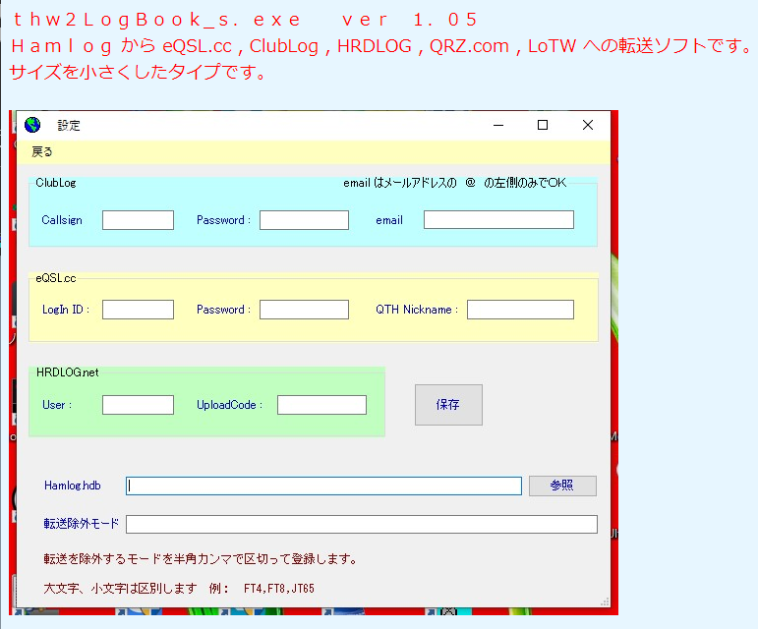Focus the ClubLog Password field
Image resolution: width=758 pixels, height=629 pixels.
(x=304, y=220)
